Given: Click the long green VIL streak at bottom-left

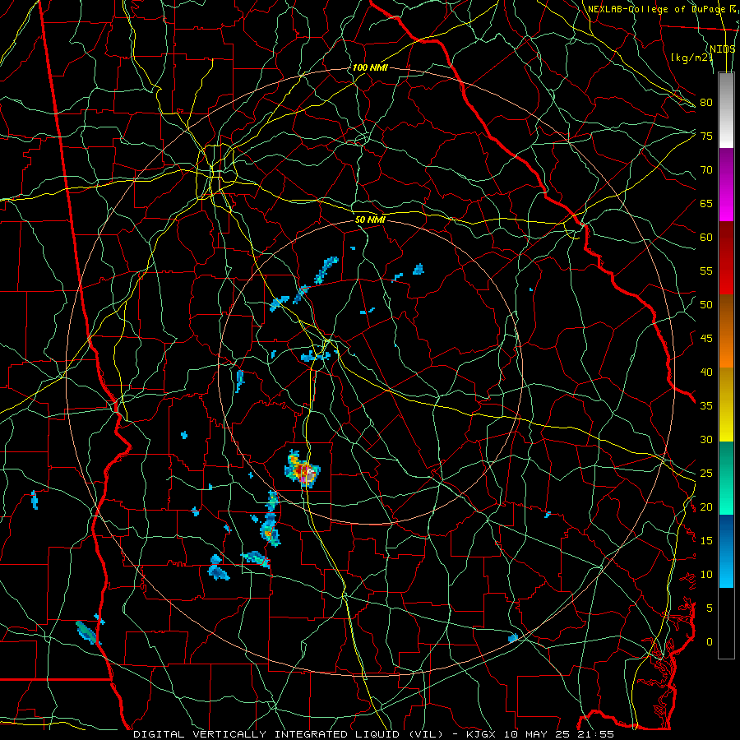Looking at the screenshot, I should point(87,631).
